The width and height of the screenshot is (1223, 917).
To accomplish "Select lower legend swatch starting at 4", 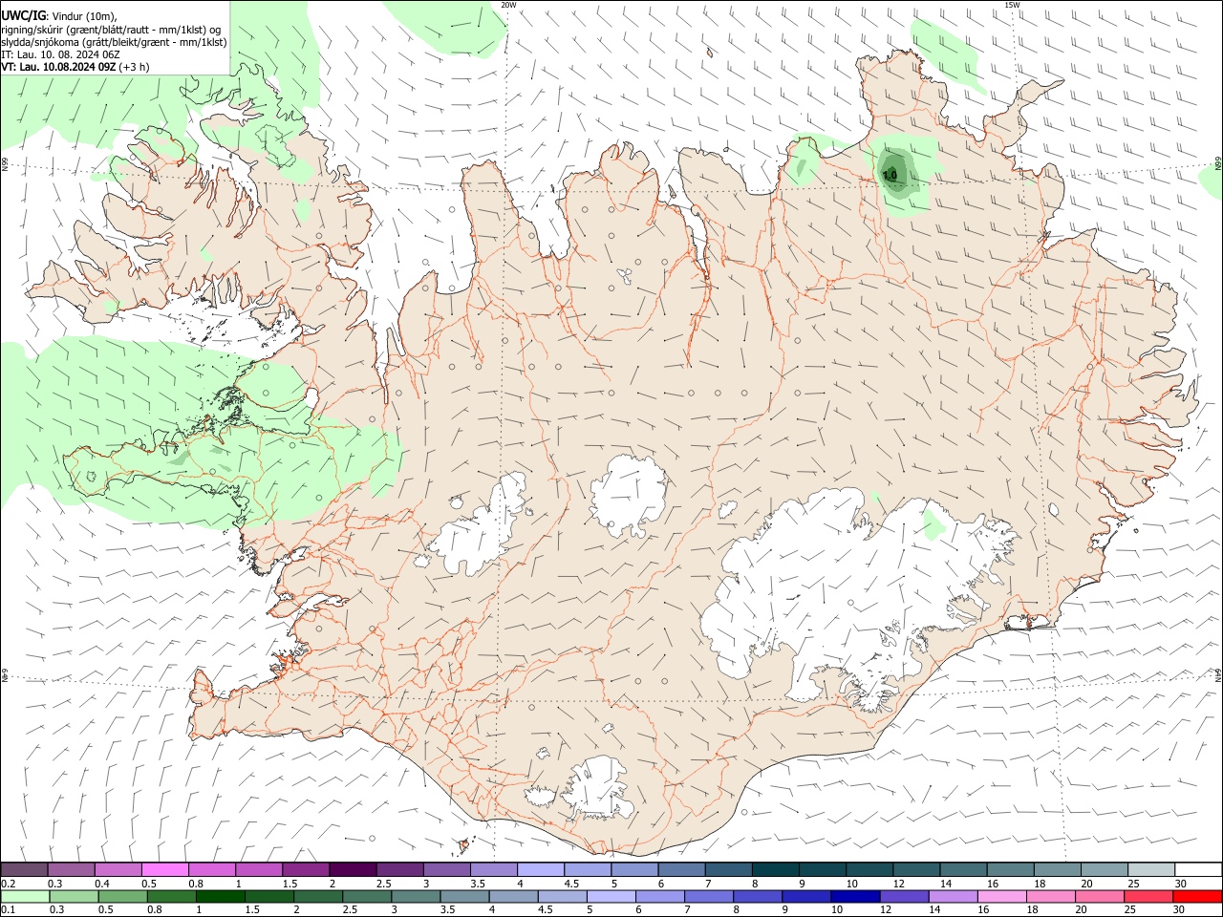I will pos(513,897).
